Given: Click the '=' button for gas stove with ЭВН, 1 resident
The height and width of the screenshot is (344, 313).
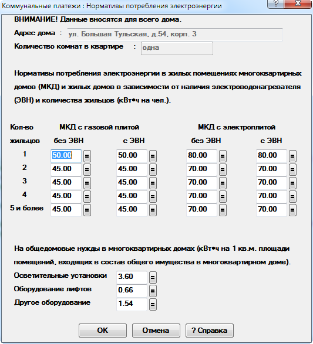Looking at the screenshot, I should coord(153,156).
